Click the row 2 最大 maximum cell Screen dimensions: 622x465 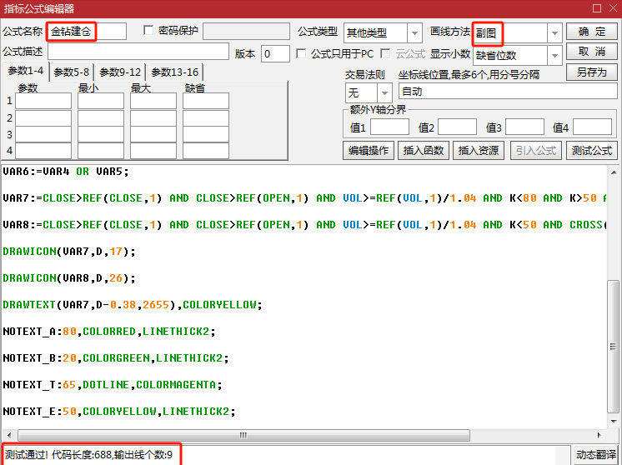153,118
